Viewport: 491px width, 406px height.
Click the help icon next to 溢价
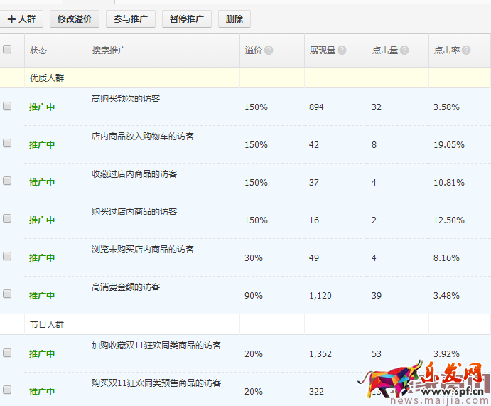pyautogui.click(x=269, y=50)
